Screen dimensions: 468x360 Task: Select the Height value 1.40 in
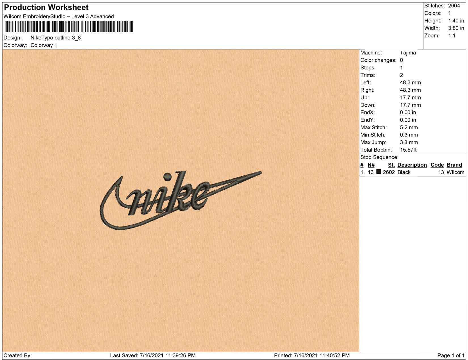point(456,21)
